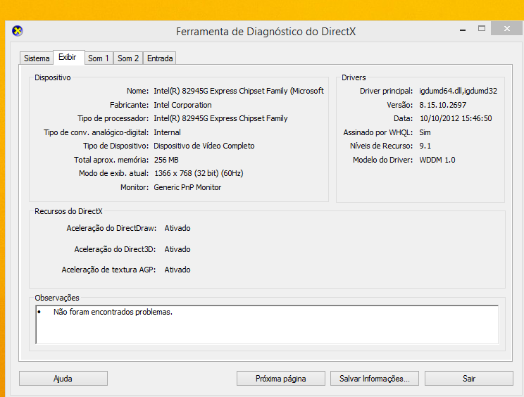Click the 'Observações' group heading
Screen dimensions: 524x397
pos(57,298)
